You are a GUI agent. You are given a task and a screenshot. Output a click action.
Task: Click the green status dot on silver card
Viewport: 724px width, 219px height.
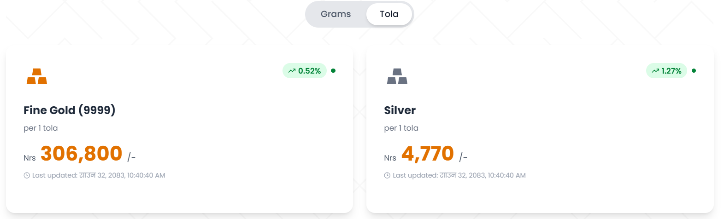[694, 71]
